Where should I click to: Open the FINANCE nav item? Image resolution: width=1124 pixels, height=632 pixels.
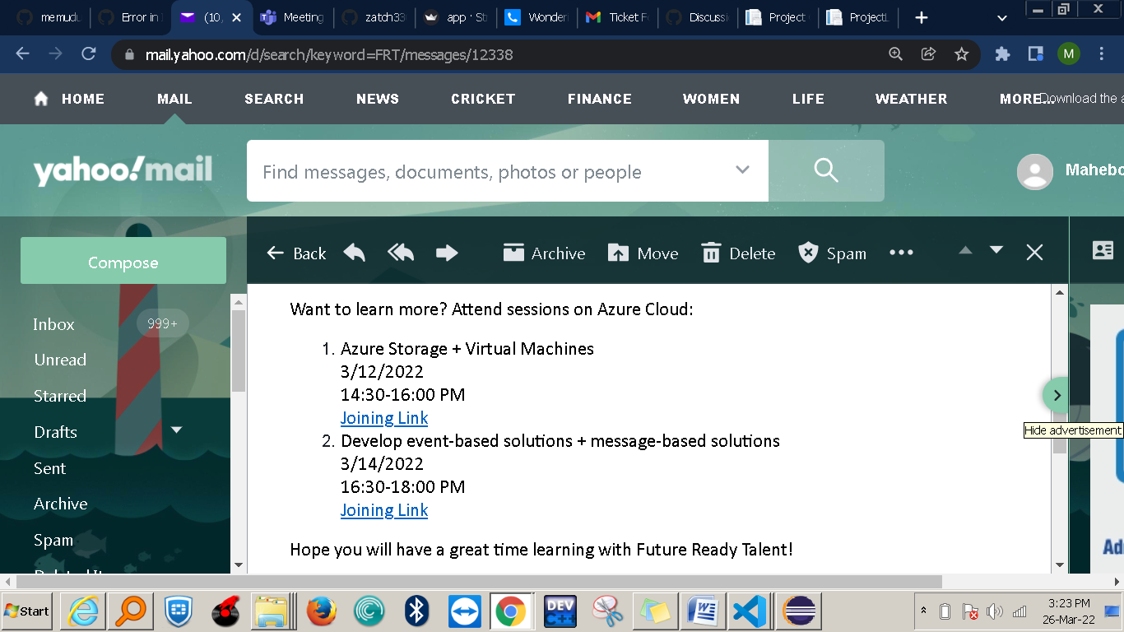(x=600, y=99)
